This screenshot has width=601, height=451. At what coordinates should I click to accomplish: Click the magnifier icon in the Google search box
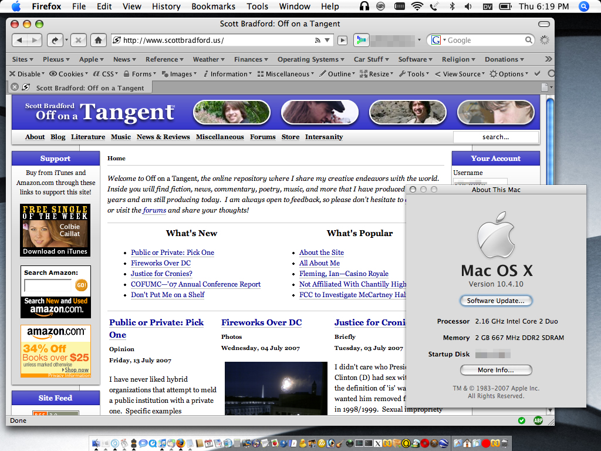529,41
